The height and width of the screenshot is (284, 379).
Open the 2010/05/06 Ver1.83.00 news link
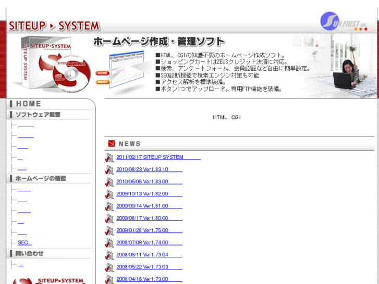tap(149, 181)
